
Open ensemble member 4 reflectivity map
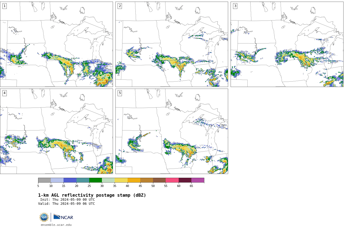[x=56, y=131]
